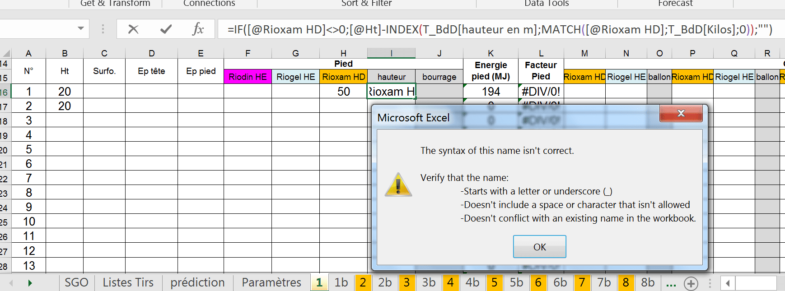This screenshot has width=785, height=291.
Task: Switch to the SGO sheet tab
Action: 76,282
